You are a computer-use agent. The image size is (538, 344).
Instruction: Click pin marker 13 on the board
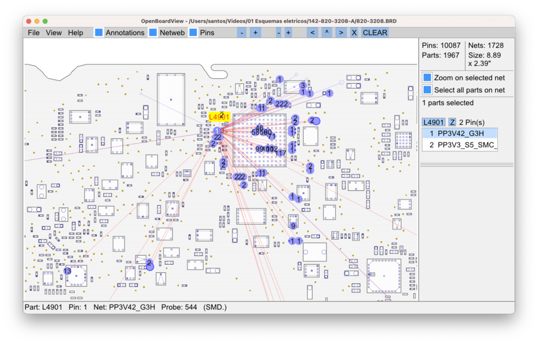(x=67, y=271)
